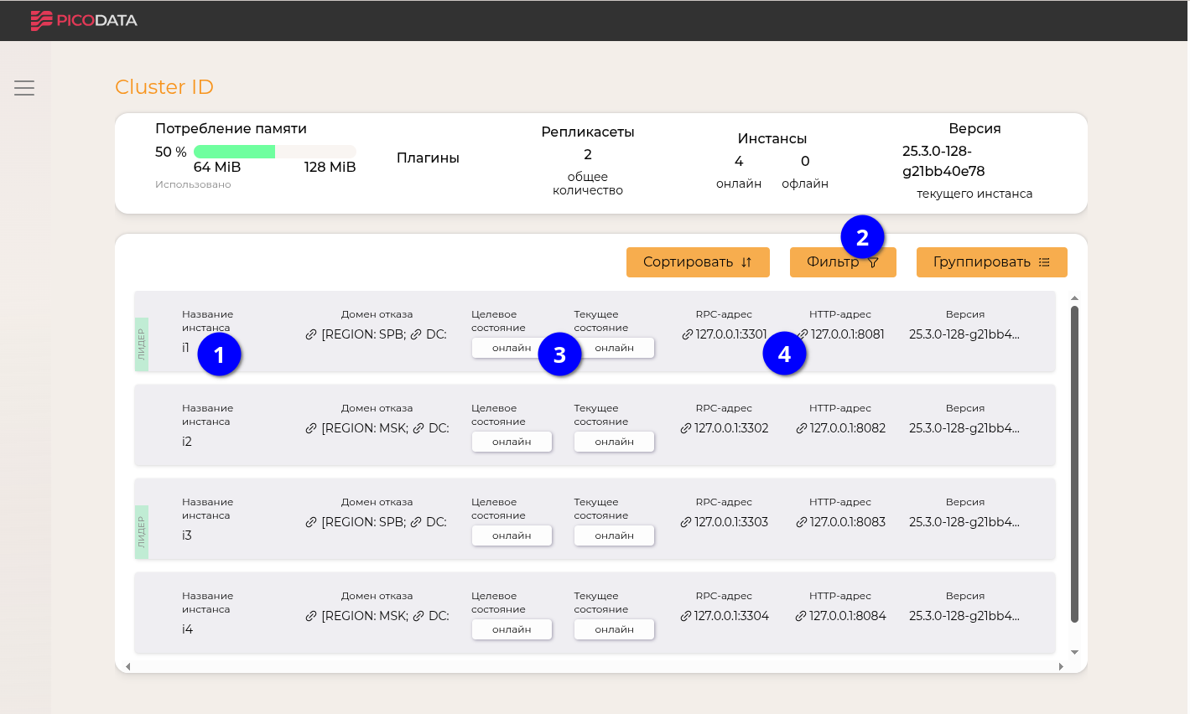1190x714 pixels.
Task: Open the Группировать grouping options
Action: coord(990,262)
